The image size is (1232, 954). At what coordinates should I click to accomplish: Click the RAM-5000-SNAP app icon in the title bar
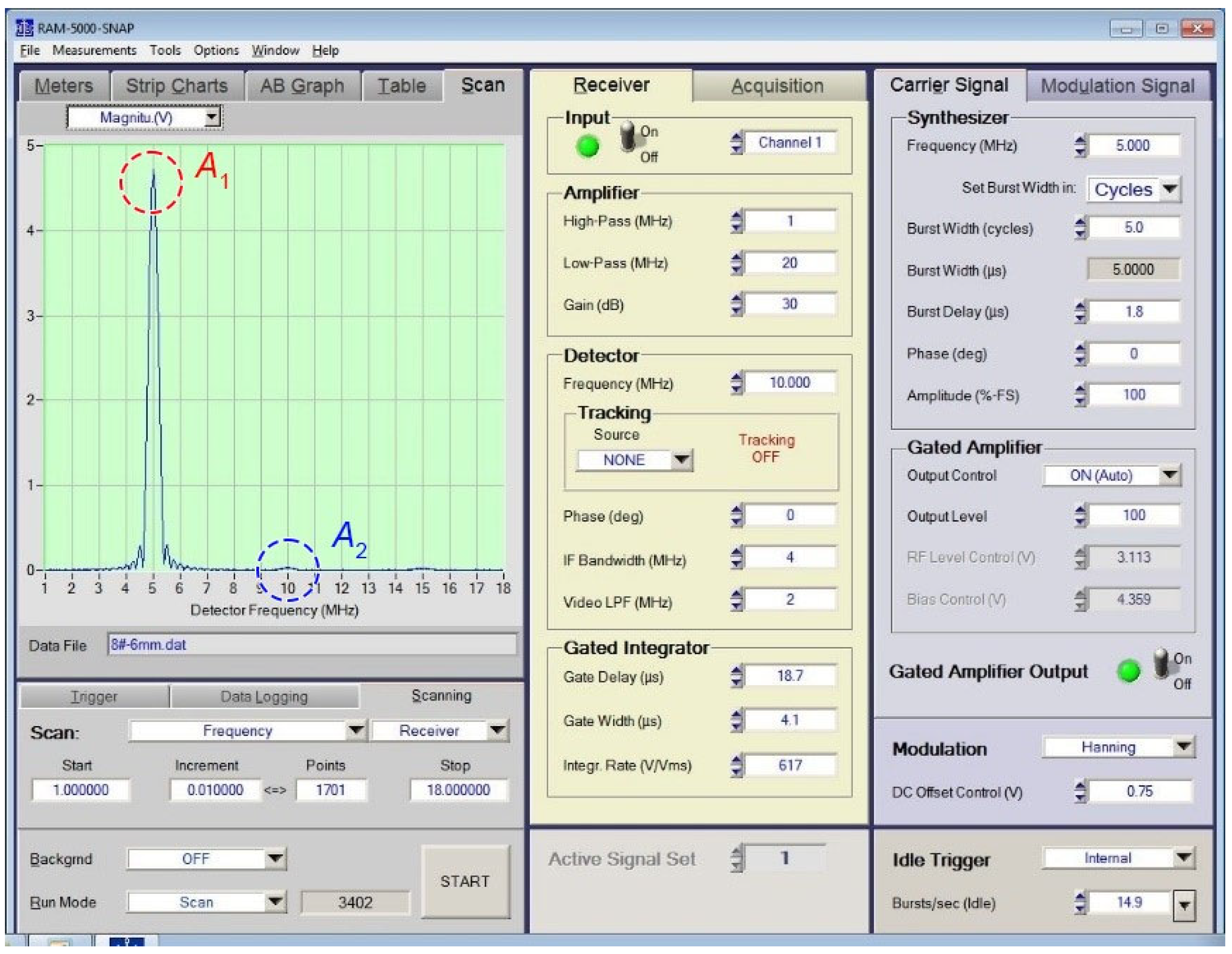click(x=24, y=28)
